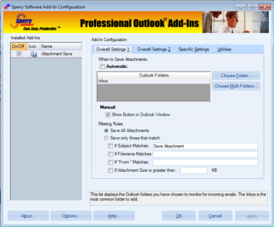This screenshot has height=227, width=274.
Task: Select Save only those that match option
Action: [x=106, y=138]
